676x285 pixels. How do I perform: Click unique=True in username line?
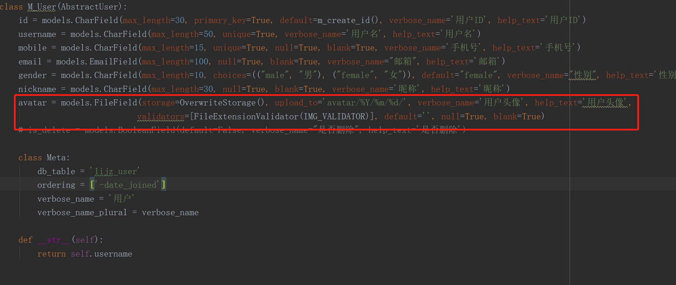(x=248, y=34)
